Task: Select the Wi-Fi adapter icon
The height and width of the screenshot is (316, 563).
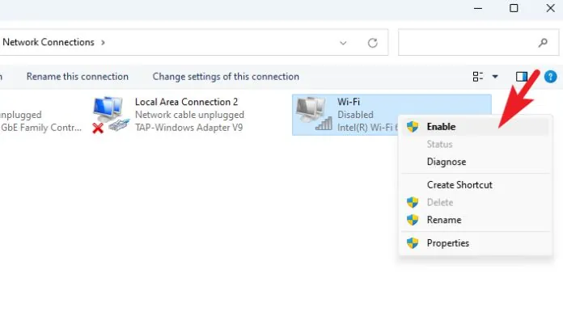Action: [314, 114]
